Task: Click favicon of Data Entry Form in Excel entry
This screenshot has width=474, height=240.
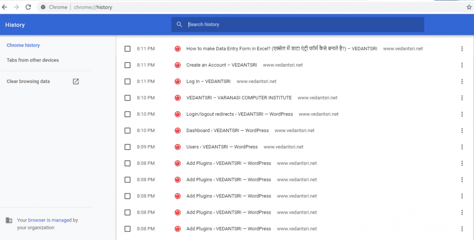Action: tap(178, 49)
